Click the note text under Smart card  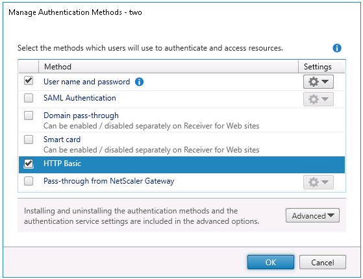click(x=151, y=150)
